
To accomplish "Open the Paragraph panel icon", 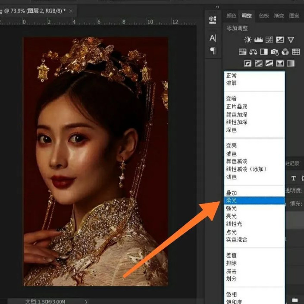I will coord(213,51).
